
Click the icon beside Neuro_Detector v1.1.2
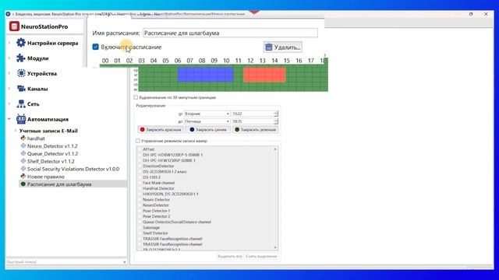pyautogui.click(x=23, y=145)
